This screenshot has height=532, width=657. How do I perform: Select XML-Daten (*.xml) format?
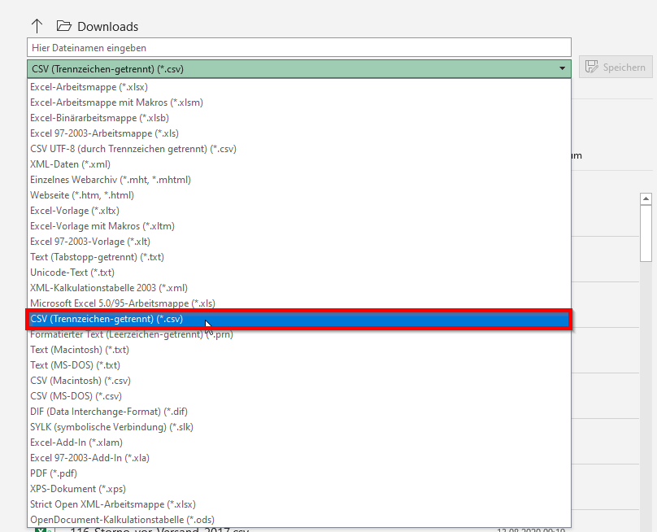(x=298, y=164)
